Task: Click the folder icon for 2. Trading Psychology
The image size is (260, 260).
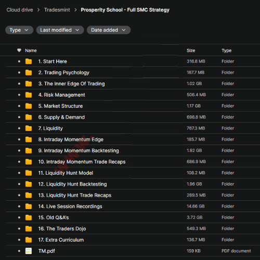Action: point(29,72)
